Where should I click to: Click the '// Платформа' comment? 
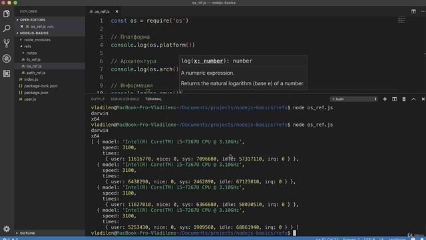[x=130, y=37]
